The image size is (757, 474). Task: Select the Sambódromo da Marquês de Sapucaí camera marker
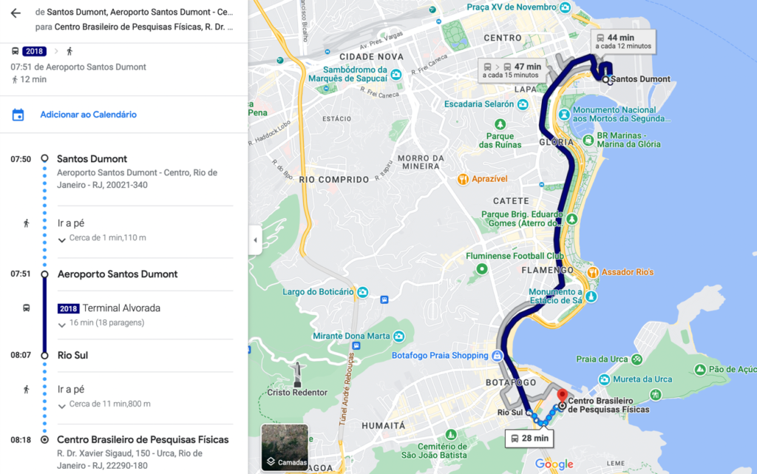point(396,75)
